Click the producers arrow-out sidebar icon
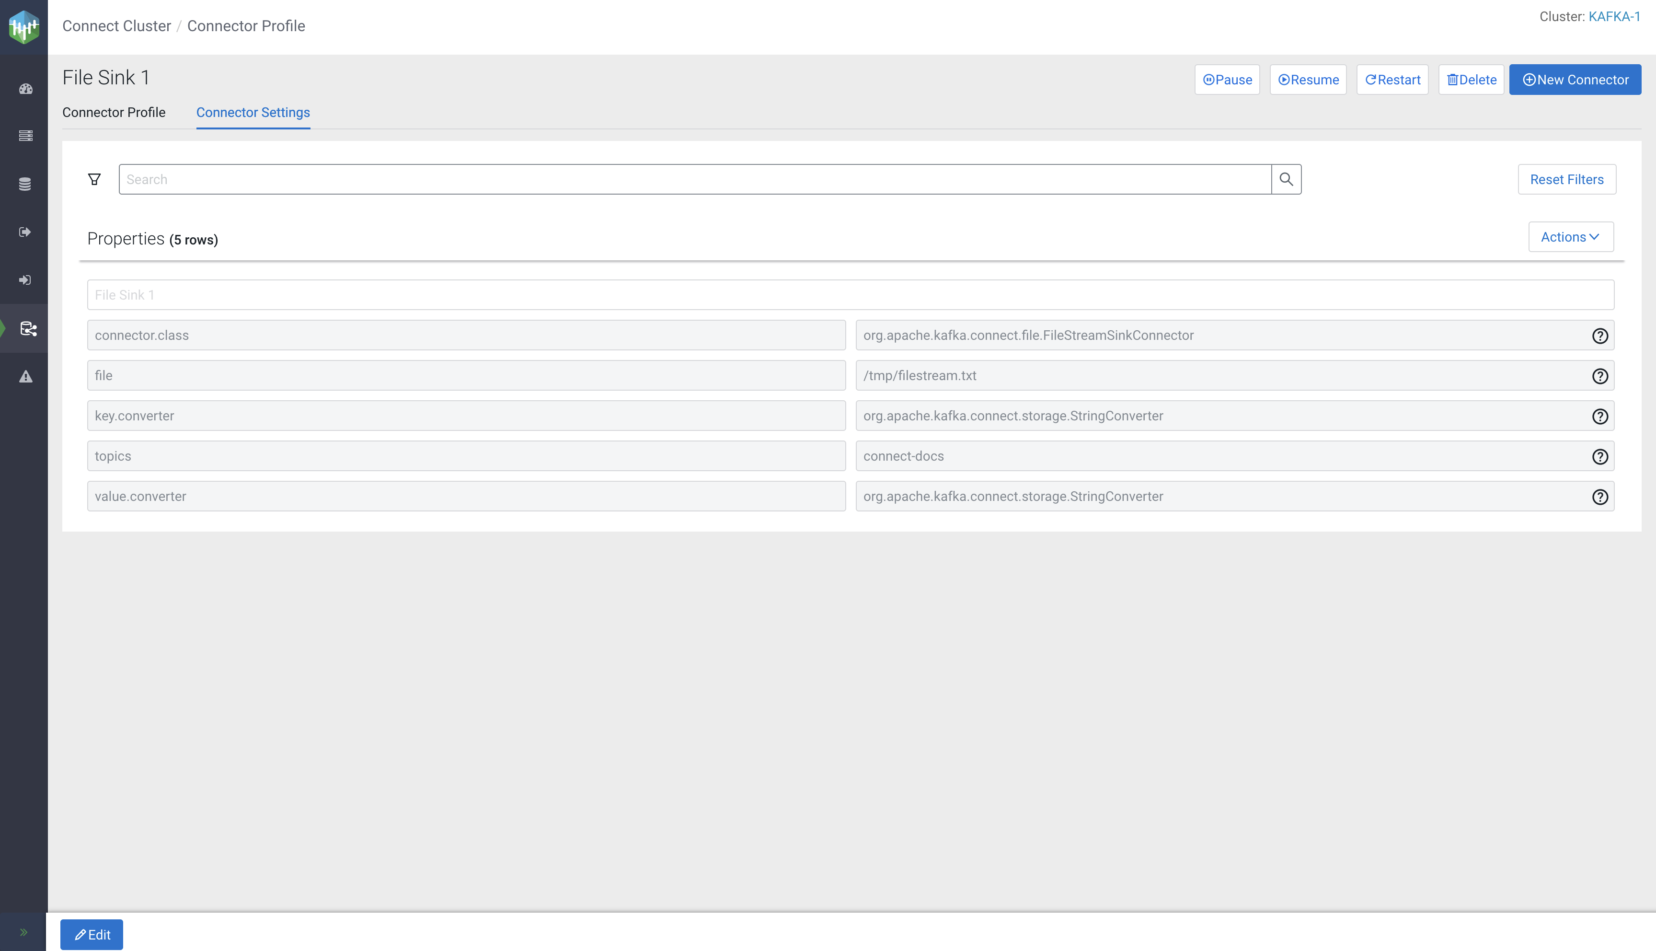This screenshot has height=951, width=1656. tap(25, 232)
